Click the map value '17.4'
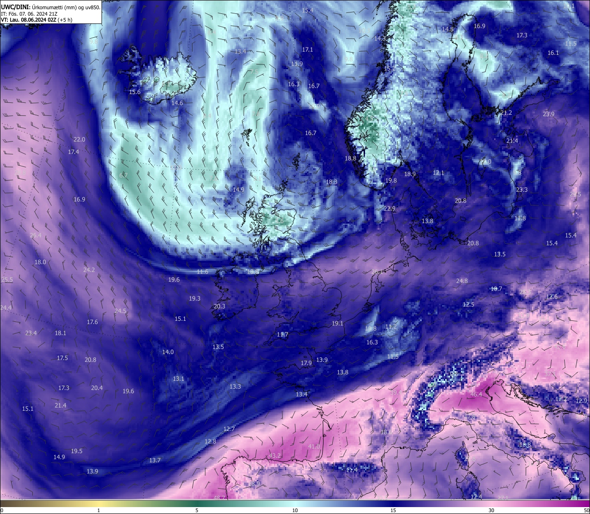The image size is (590, 514). [x=73, y=152]
